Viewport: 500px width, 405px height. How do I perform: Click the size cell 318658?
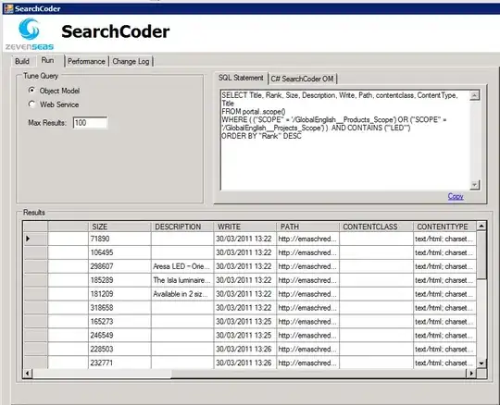pyautogui.click(x=119, y=308)
